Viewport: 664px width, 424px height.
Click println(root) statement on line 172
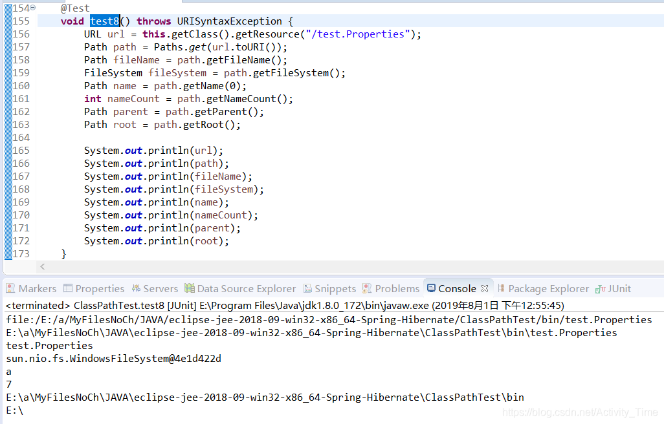click(x=156, y=241)
